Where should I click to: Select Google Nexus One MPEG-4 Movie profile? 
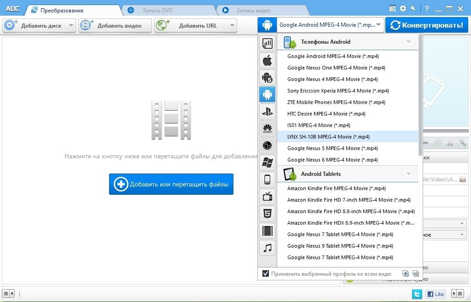pyautogui.click(x=348, y=68)
